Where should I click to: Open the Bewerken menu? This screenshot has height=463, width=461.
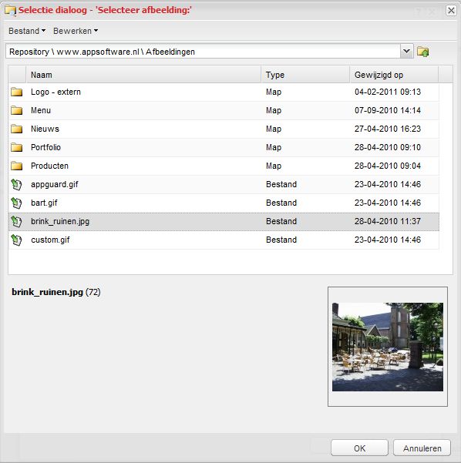76,31
